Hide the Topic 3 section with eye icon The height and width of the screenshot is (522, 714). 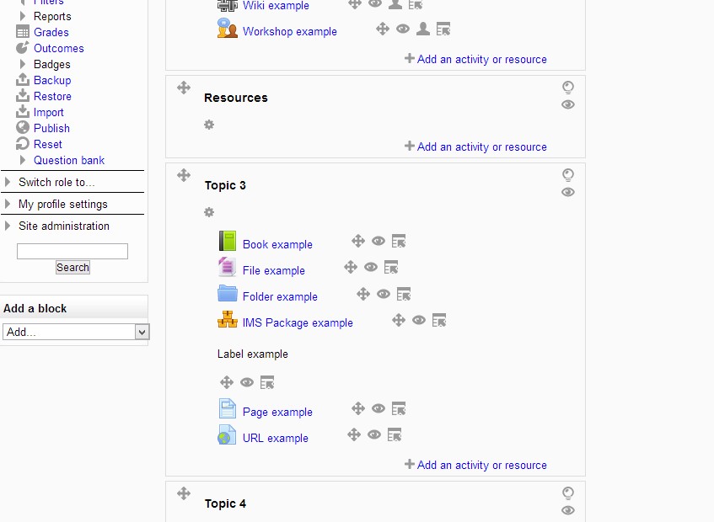(x=568, y=192)
